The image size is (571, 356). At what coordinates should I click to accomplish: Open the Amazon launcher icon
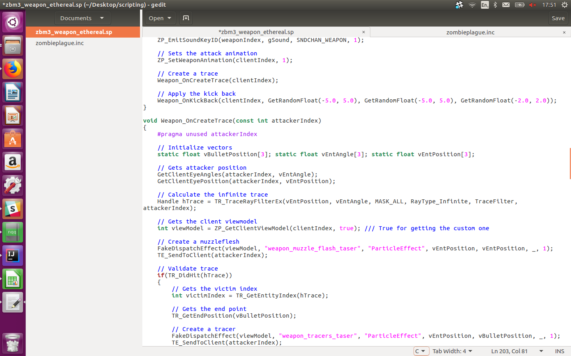tap(13, 163)
